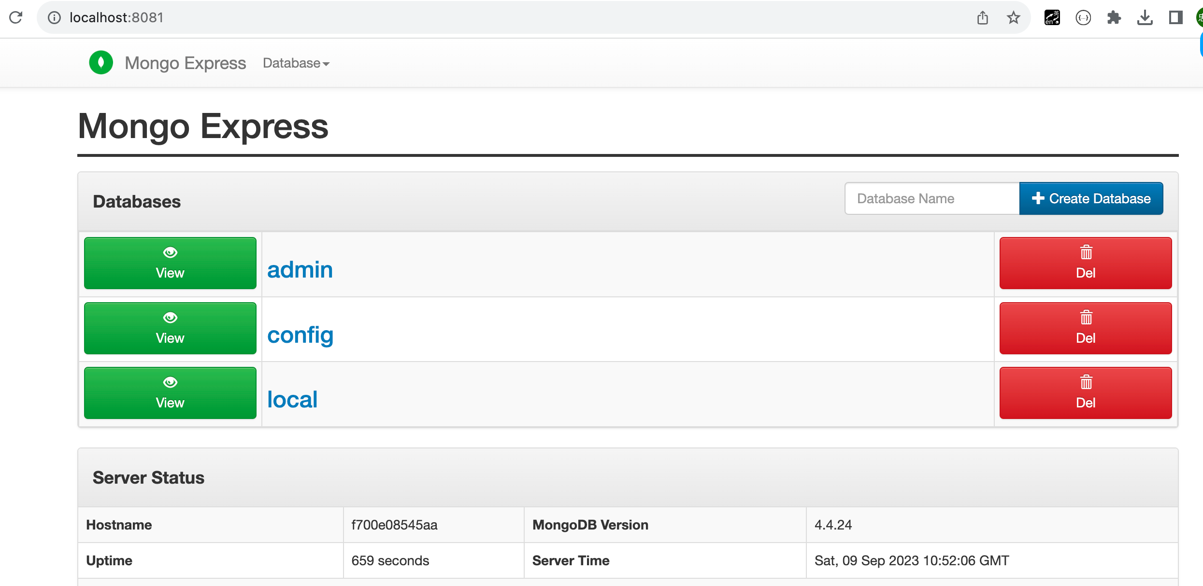This screenshot has width=1203, height=586.
Task: Click the MongoDB Version label cell
Action: 665,525
